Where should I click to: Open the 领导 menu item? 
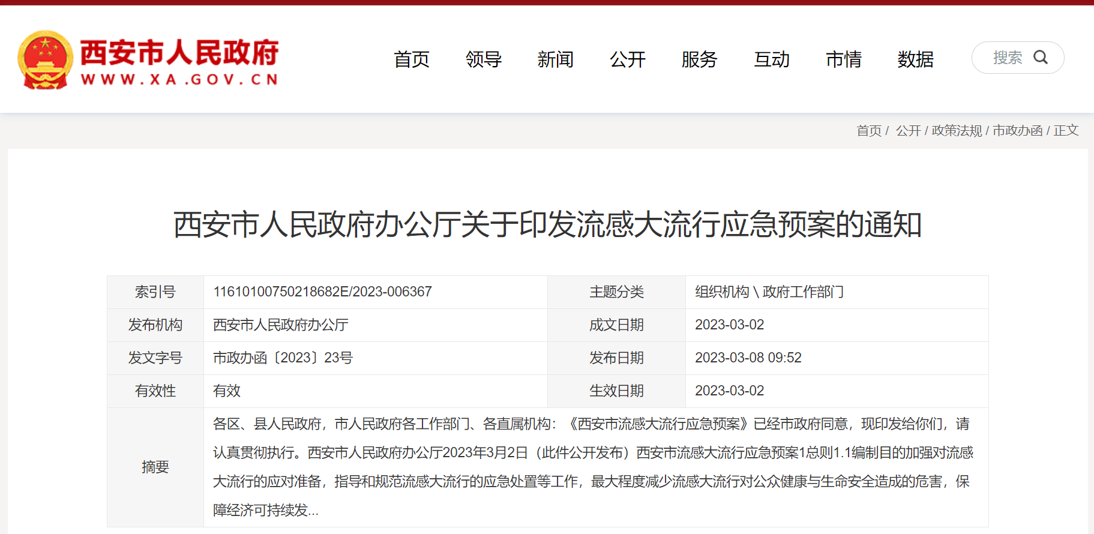[484, 59]
